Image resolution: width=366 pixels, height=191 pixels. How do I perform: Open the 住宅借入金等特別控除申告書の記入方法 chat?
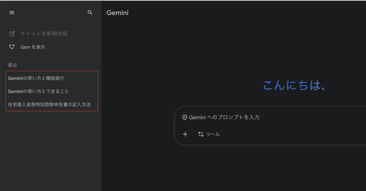tap(49, 104)
